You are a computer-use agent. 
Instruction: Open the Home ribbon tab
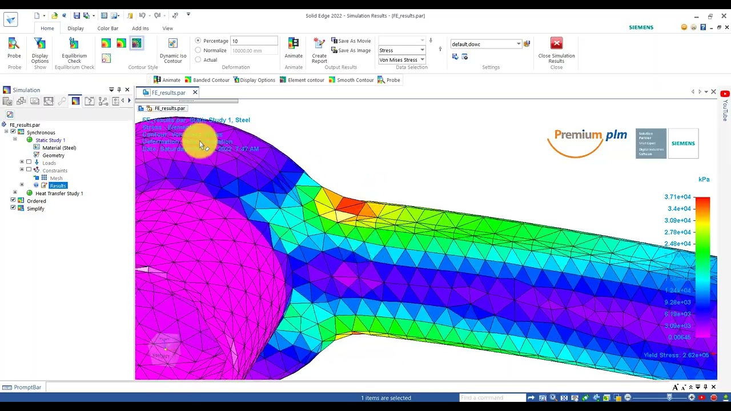(x=47, y=28)
